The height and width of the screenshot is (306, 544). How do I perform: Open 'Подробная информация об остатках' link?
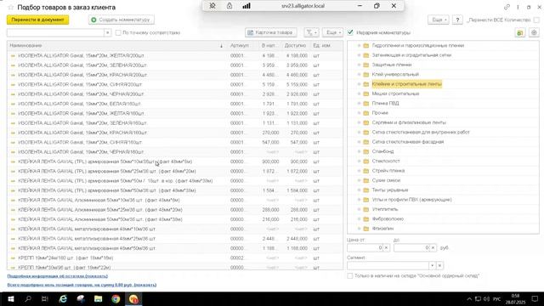57,276
